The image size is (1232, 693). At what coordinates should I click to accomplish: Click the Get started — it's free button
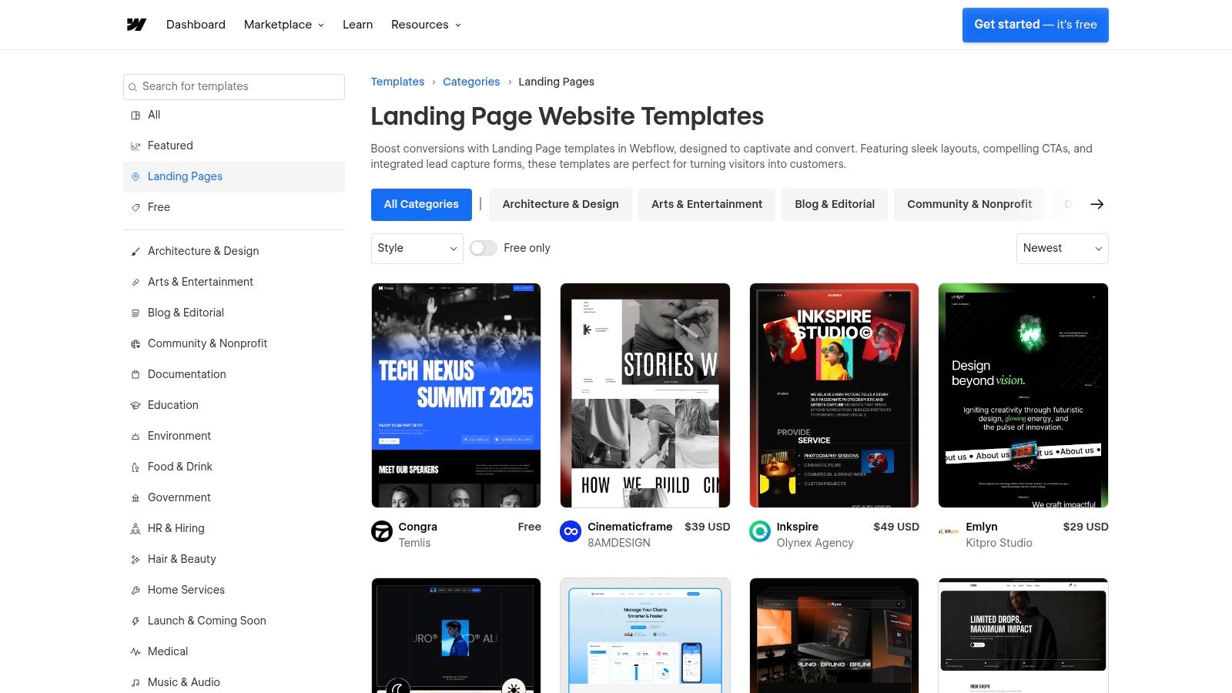(1035, 24)
